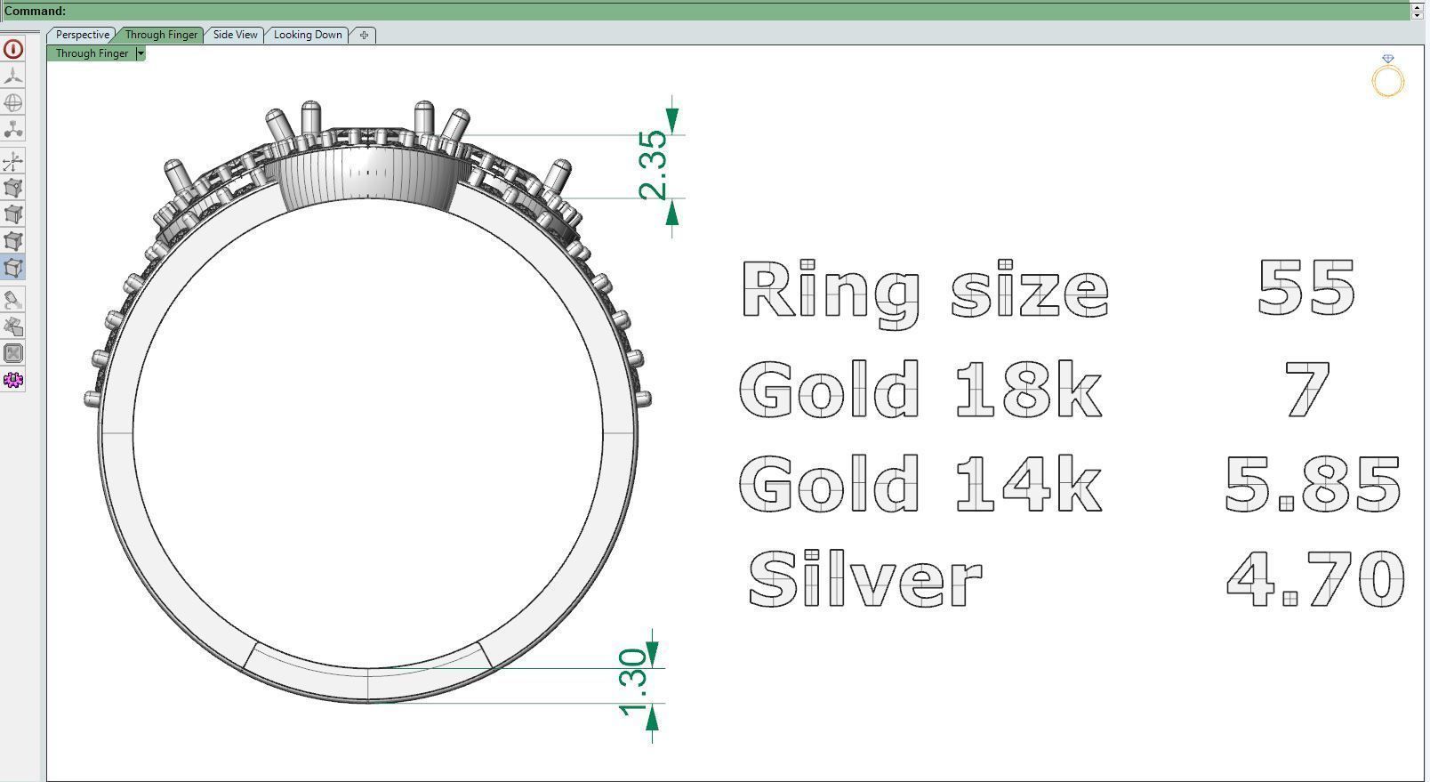Select the "55" text object
Viewport: 1430px width, 782px height.
tap(1306, 287)
